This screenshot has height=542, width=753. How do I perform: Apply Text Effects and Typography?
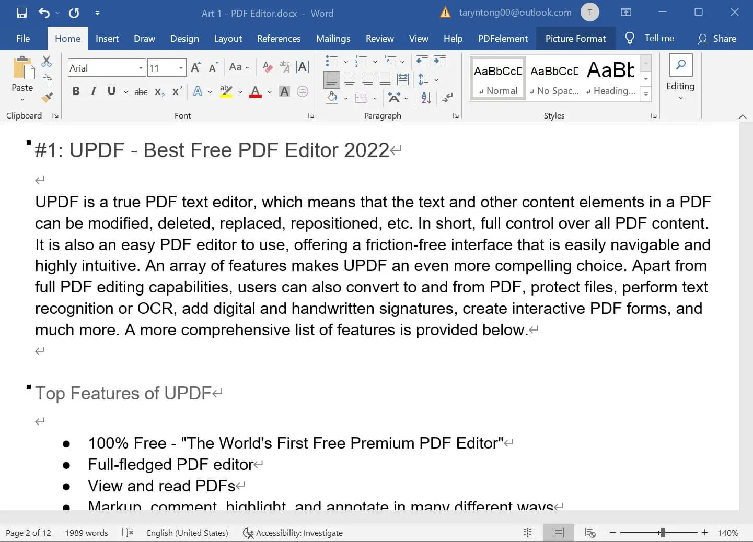(198, 92)
